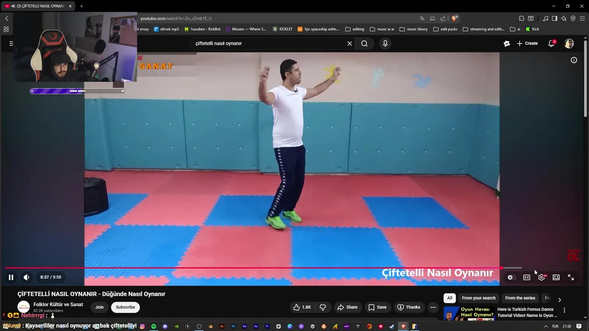
Task: Open the browser extensions puzzle icon
Action: coord(521,18)
